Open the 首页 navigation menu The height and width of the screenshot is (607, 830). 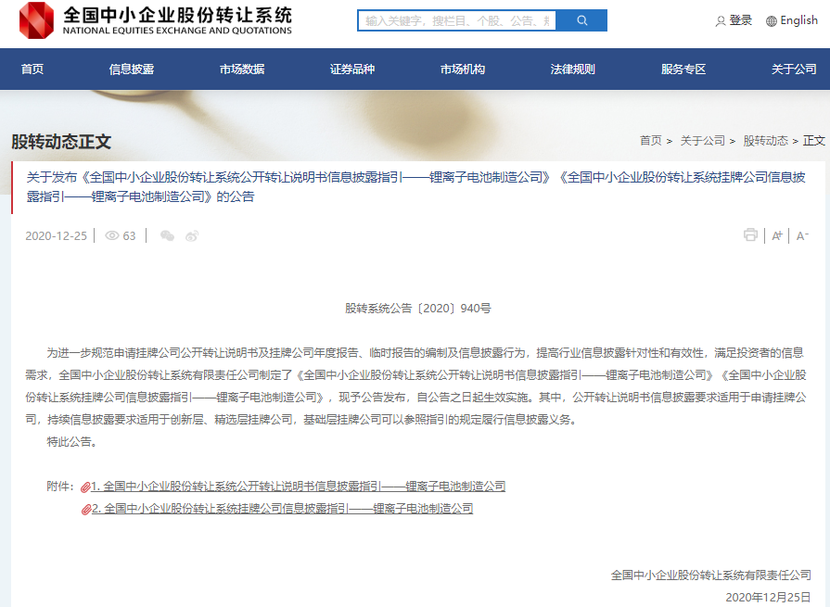(x=32, y=69)
